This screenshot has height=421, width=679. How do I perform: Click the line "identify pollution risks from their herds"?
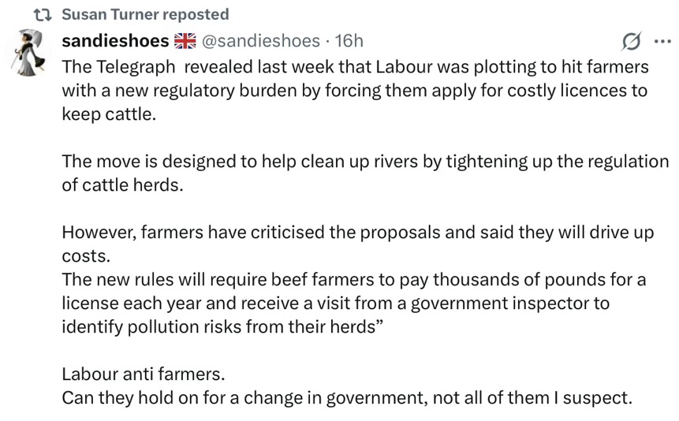tap(222, 327)
